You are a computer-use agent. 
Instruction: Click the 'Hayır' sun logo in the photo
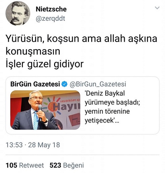63,106
